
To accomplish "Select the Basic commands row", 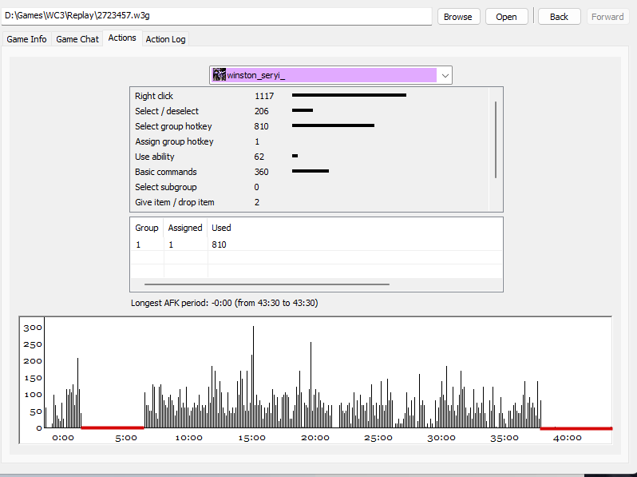I will (x=310, y=172).
